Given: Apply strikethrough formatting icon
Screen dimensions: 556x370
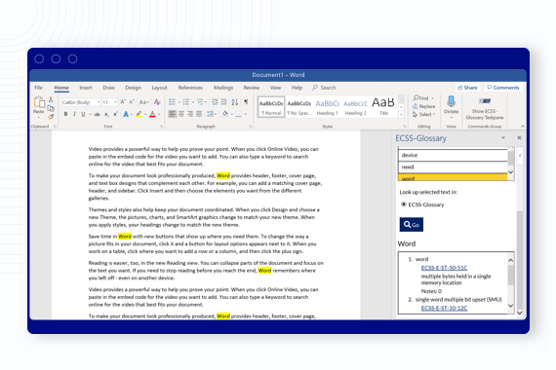Looking at the screenshot, I should click(x=98, y=114).
